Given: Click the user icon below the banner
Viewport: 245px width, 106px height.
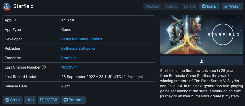Looking at the screenshot, I should [201, 61].
